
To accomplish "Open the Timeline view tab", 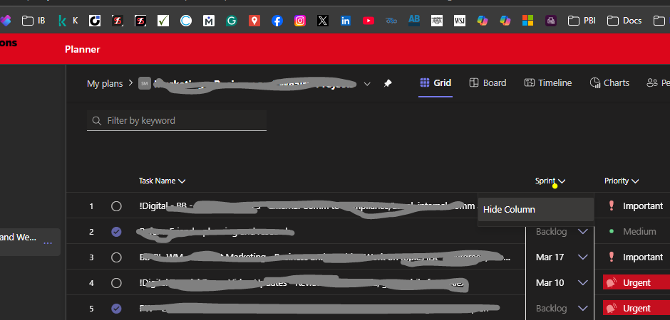I will pyautogui.click(x=548, y=82).
